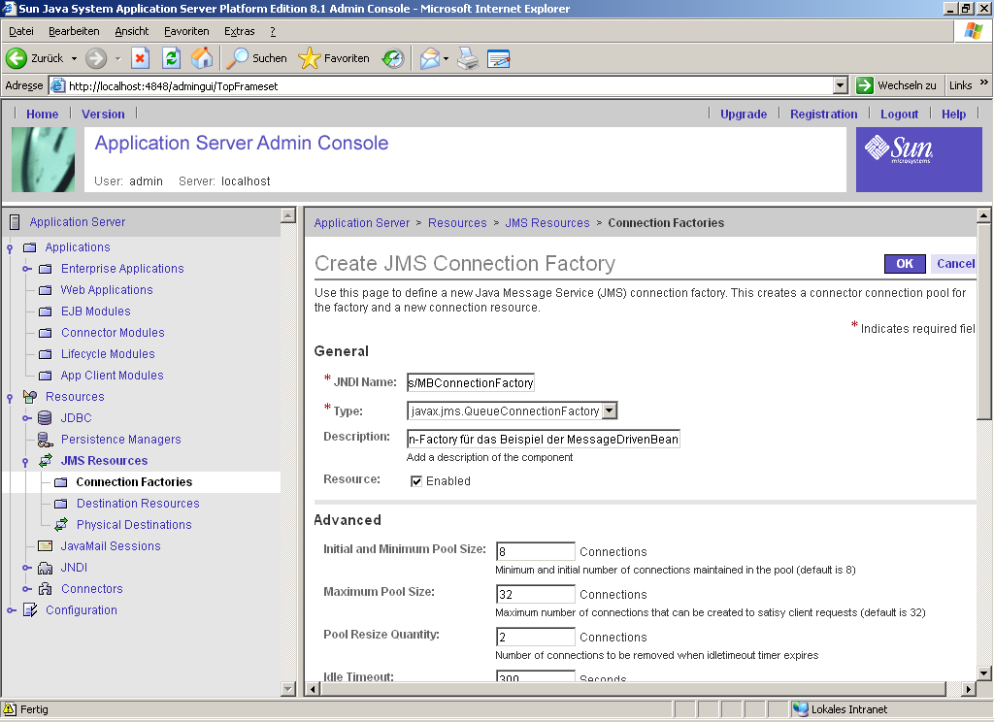
Task: Click the Logout link
Action: (899, 115)
